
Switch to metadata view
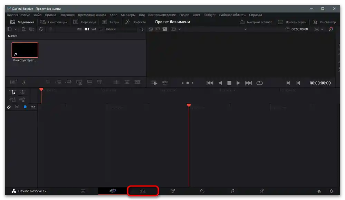80,29
